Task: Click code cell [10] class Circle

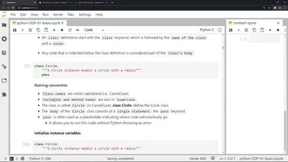Action: pyautogui.click(x=126, y=147)
